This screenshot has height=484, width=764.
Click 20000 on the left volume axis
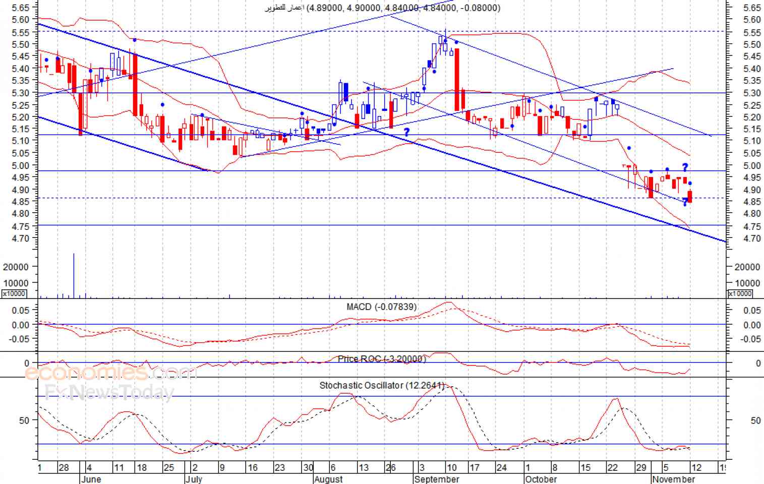(x=16, y=267)
